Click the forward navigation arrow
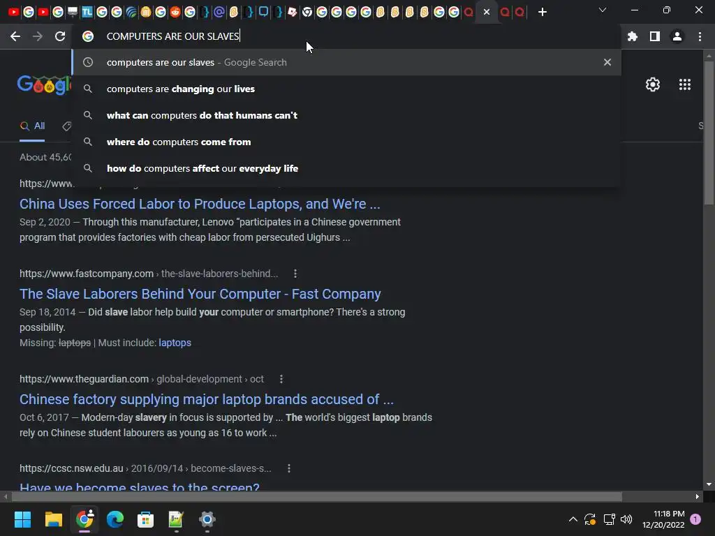The height and width of the screenshot is (536, 715). 38,36
